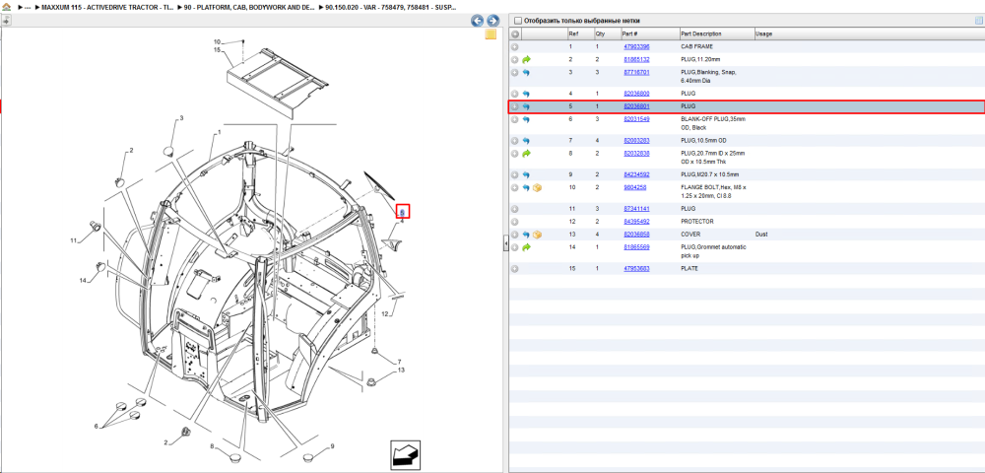985x473 pixels.
Task: Open part number 82031549 link
Action: tap(636, 119)
